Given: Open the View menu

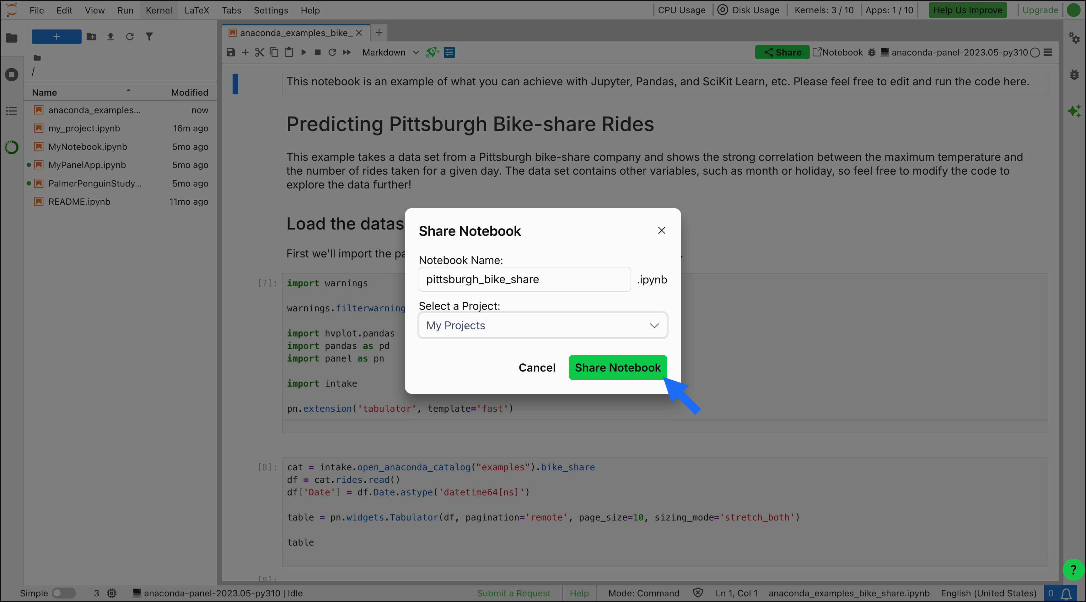Looking at the screenshot, I should tap(94, 10).
